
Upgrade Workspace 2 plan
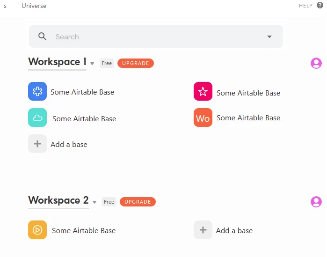[138, 202]
